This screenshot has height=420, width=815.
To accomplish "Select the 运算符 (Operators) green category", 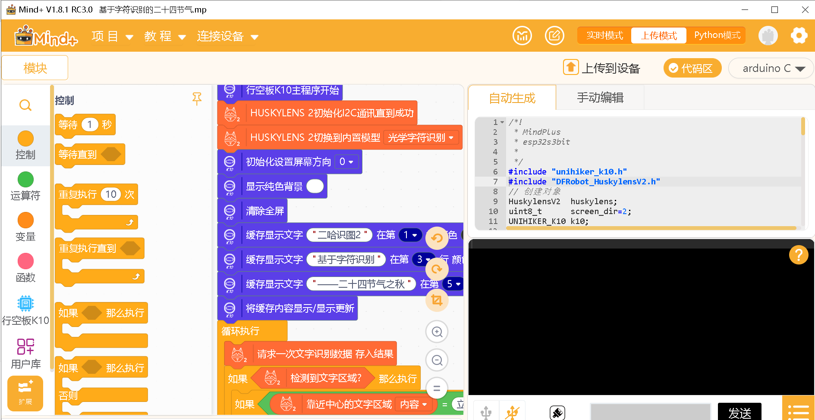I will (25, 187).
